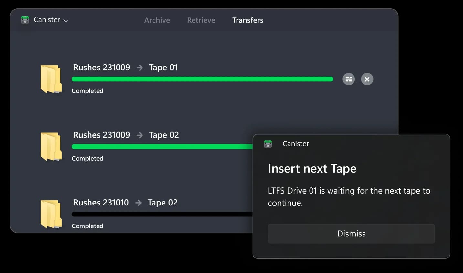
Task: Click the LTFS Drive 01 waiting message
Action: click(349, 197)
